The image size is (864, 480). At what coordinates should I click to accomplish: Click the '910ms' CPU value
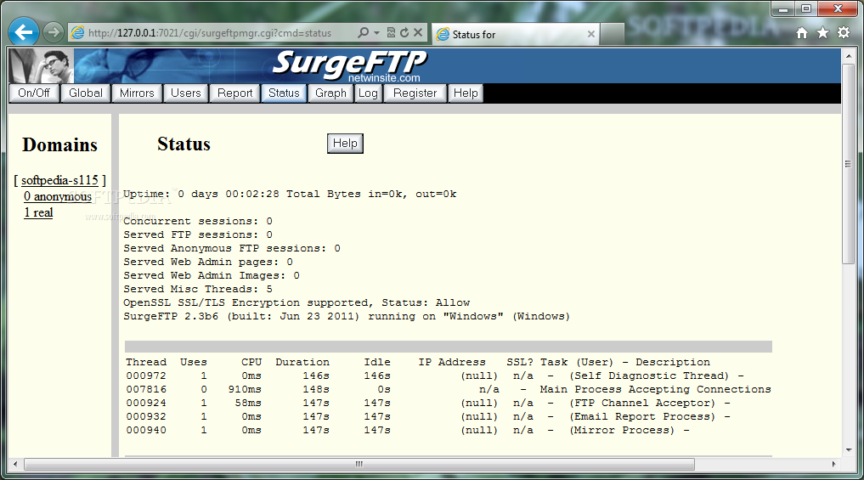click(x=245, y=390)
